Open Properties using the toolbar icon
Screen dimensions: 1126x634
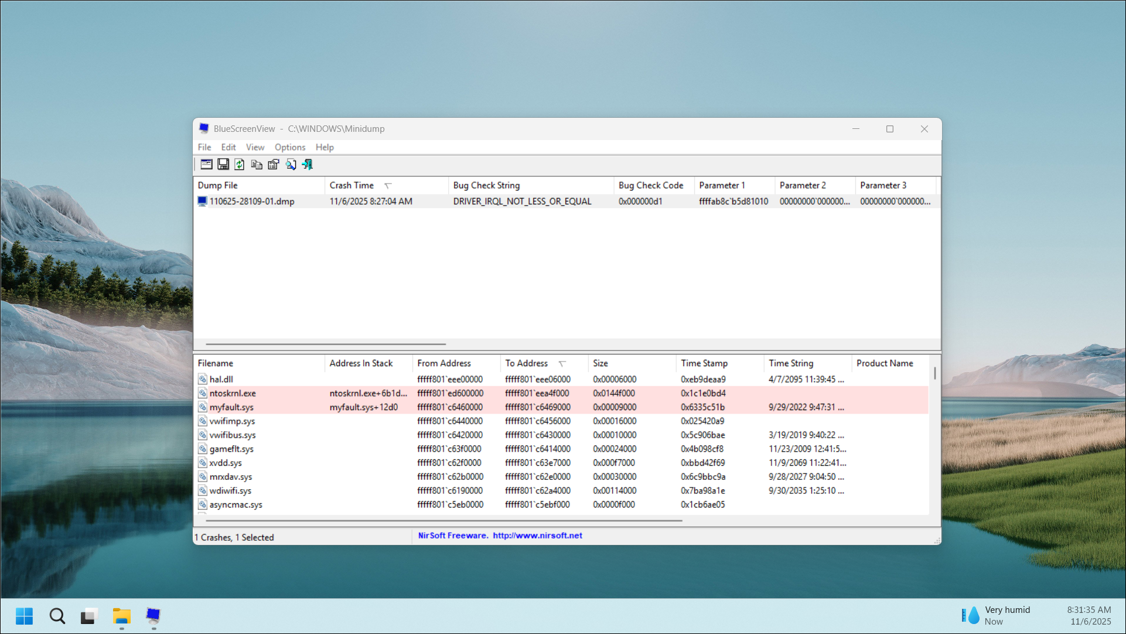(273, 165)
